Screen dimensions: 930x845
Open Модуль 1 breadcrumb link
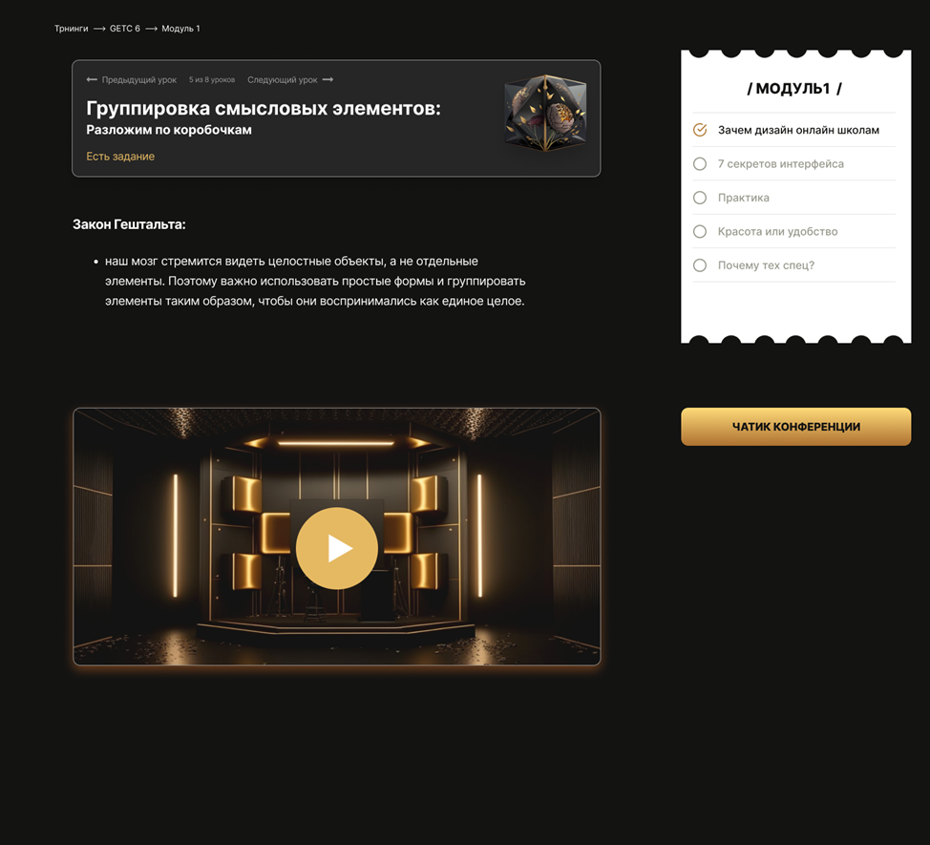pos(180,29)
